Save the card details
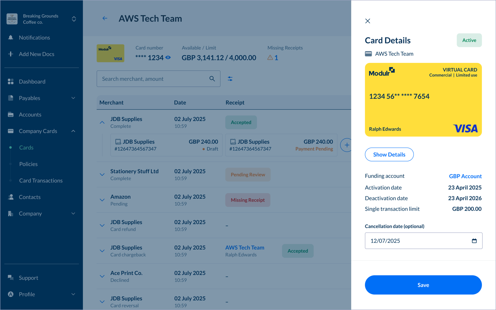The image size is (496, 310). point(423,285)
